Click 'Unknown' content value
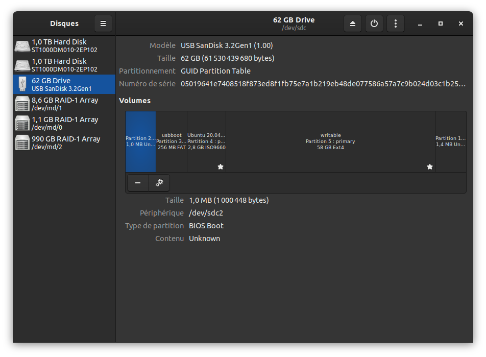 205,239
